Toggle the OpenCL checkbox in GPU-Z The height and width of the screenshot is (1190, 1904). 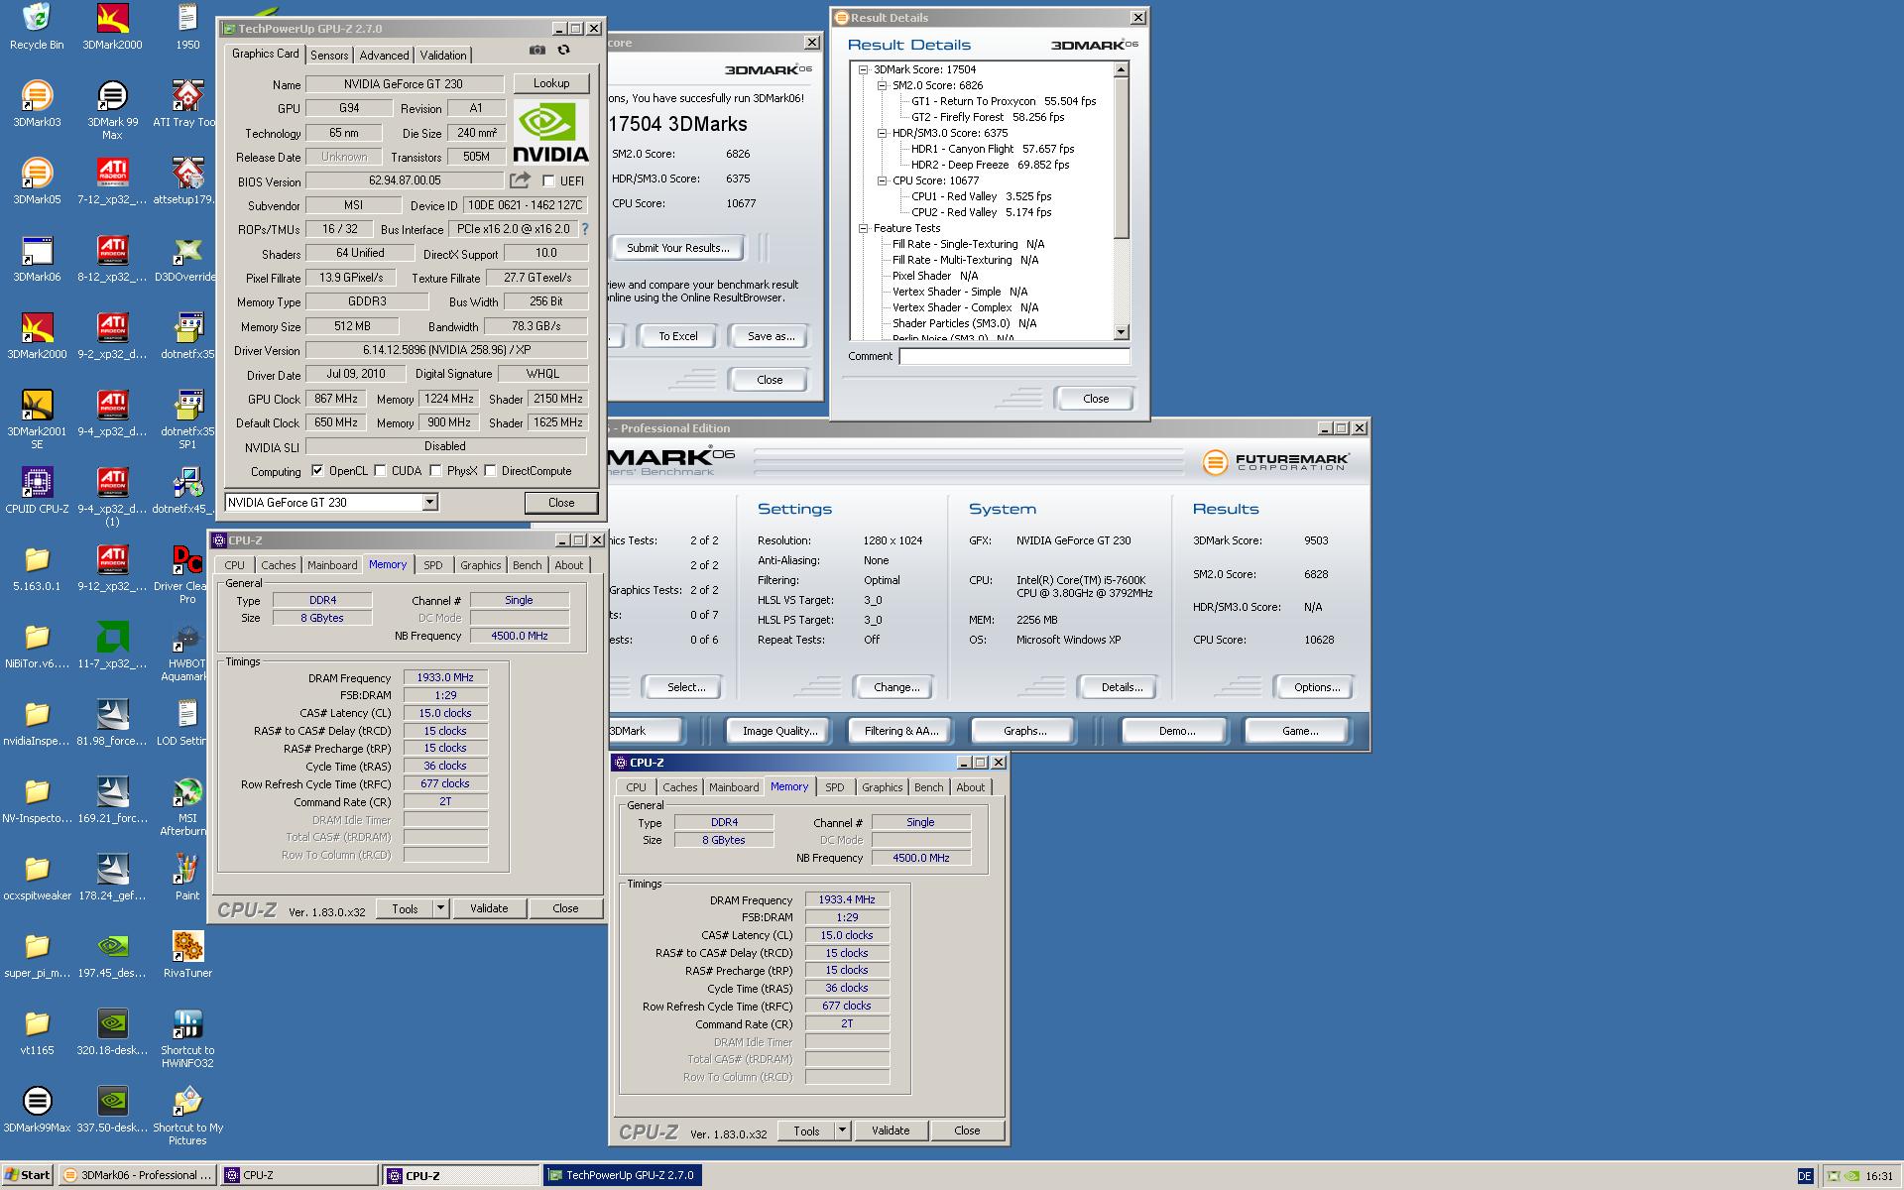(x=317, y=471)
